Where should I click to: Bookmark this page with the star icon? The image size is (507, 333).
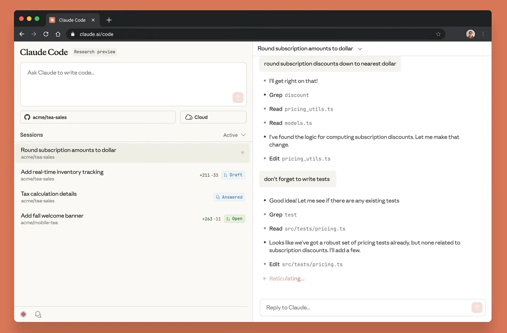click(438, 34)
